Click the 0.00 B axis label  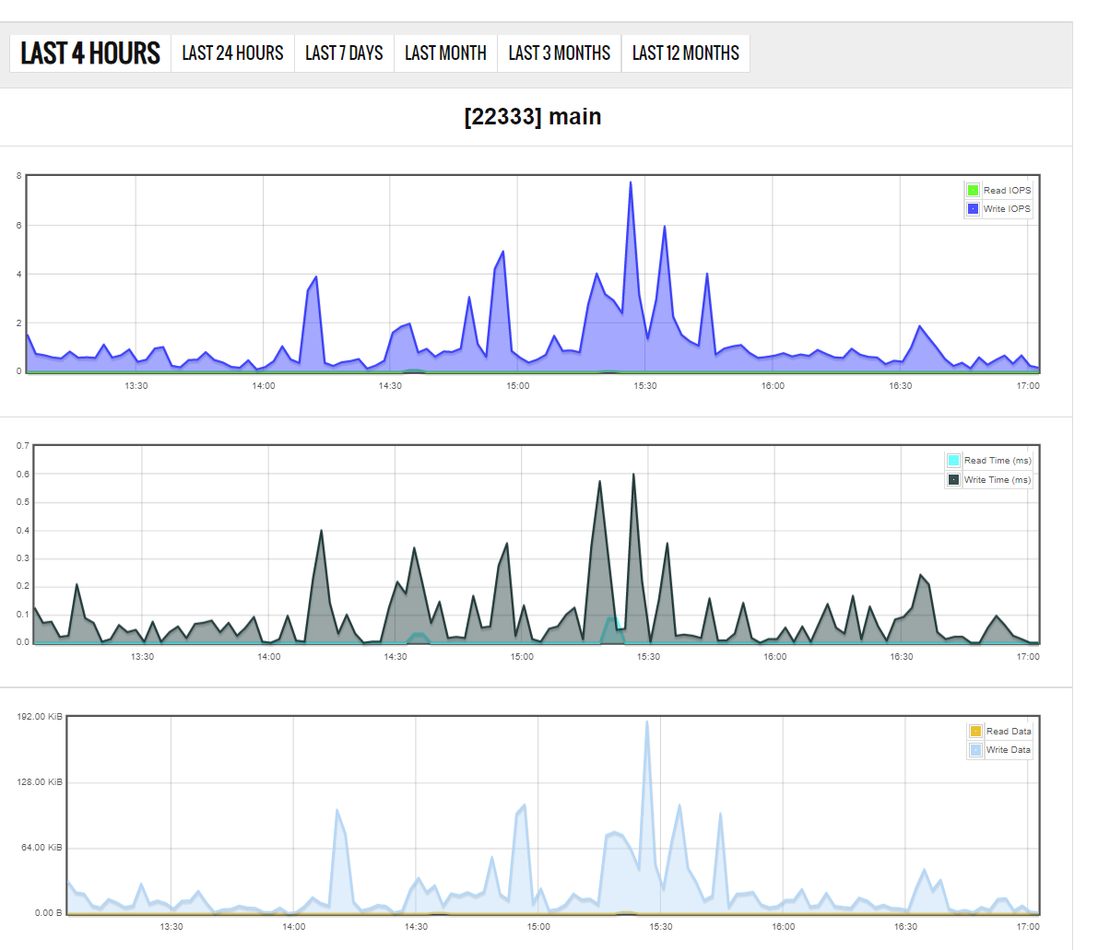click(x=48, y=913)
